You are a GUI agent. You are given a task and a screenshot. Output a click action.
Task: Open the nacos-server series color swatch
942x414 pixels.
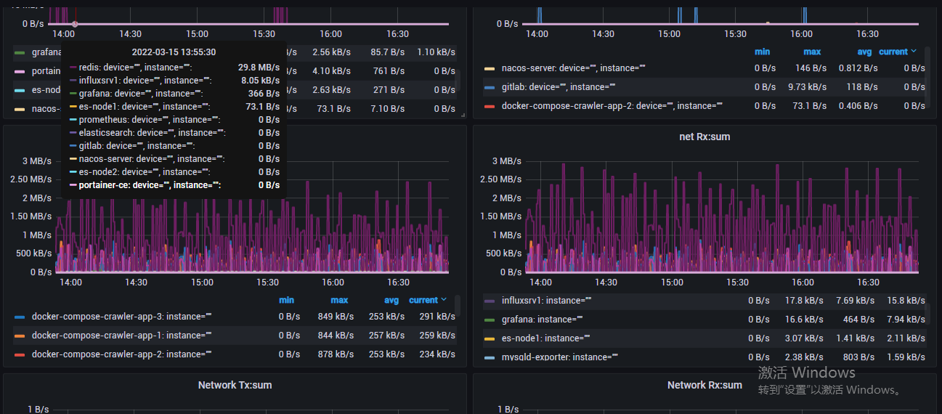(489, 68)
